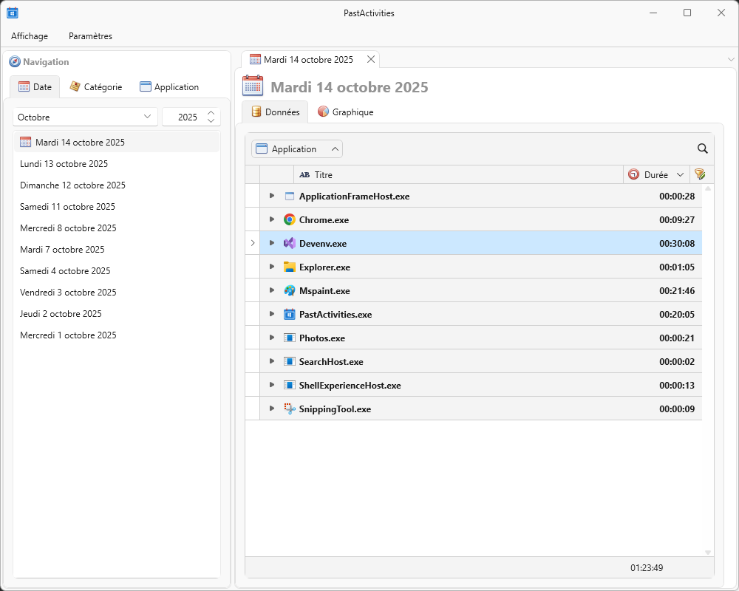Click the SnippingTool.exe icon
This screenshot has width=739, height=591.
[290, 409]
